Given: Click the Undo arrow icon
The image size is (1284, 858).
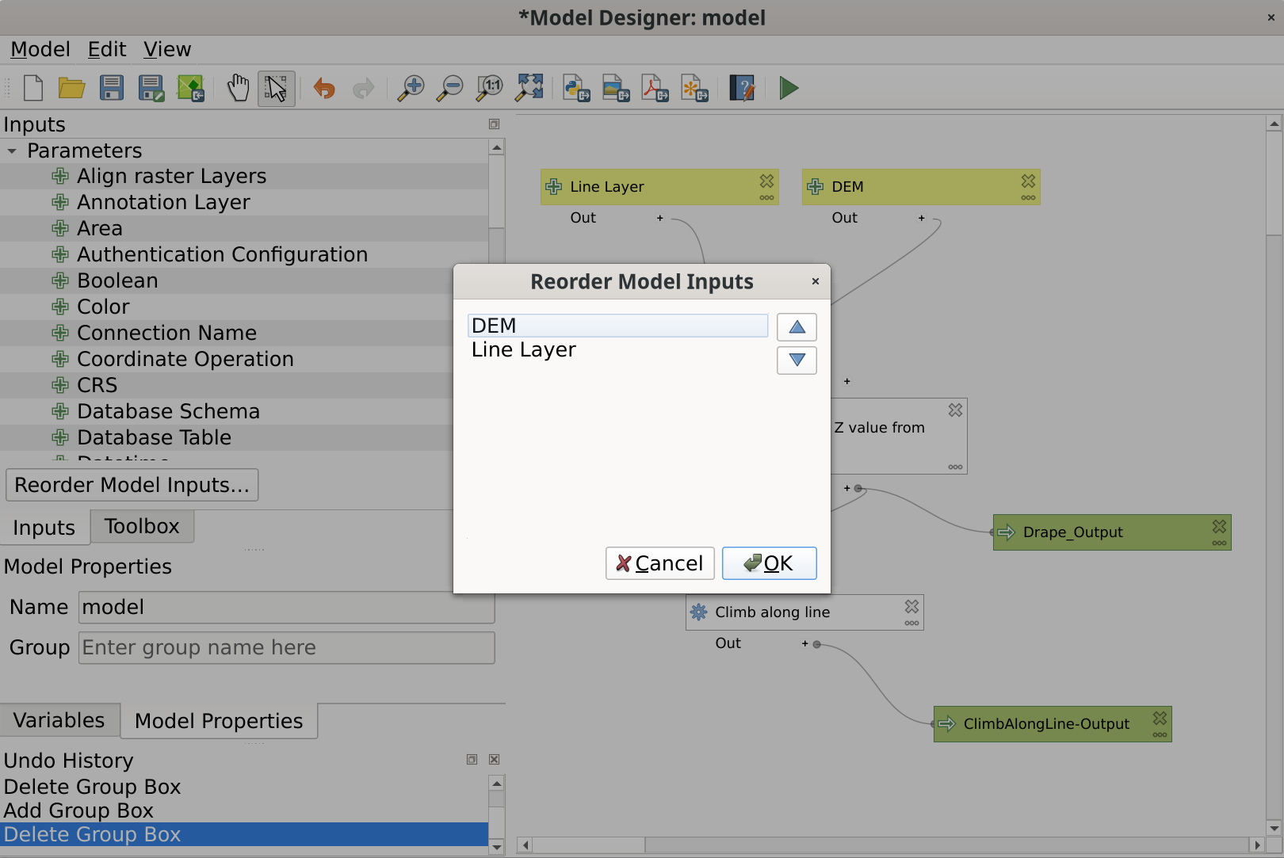Looking at the screenshot, I should tap(324, 88).
